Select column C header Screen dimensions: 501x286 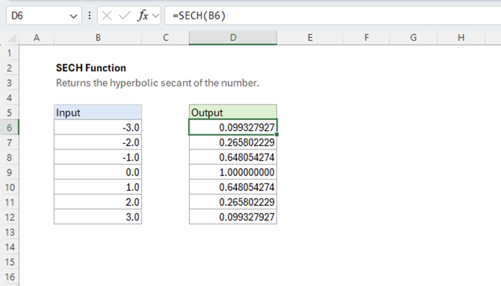click(x=165, y=38)
